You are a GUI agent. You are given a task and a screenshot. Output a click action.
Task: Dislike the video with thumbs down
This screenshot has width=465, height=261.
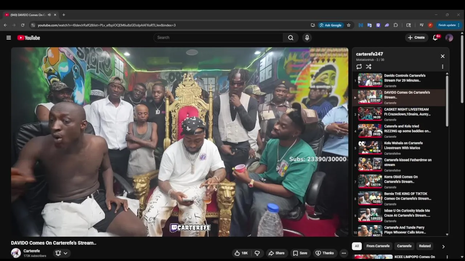coord(257,253)
